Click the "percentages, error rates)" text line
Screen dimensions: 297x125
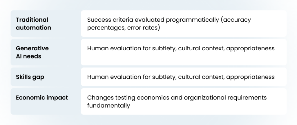123,28
